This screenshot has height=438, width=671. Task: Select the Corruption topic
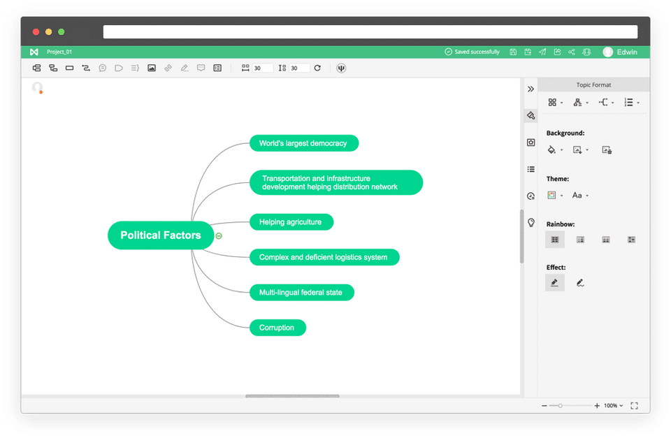pos(277,328)
